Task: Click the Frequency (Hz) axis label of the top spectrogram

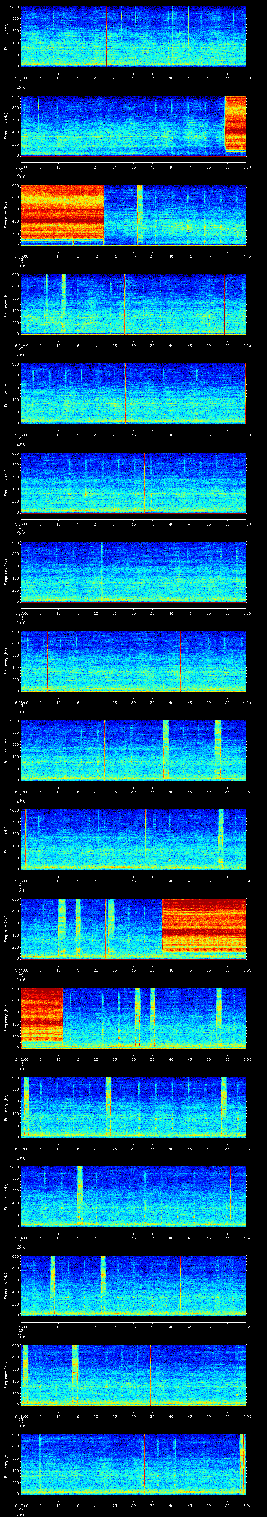Action: 6,37
